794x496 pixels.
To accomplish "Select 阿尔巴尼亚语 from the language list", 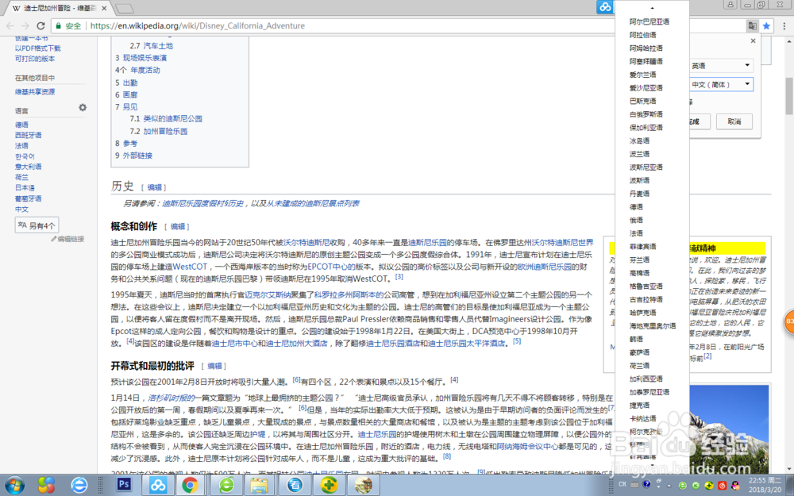I will click(x=649, y=21).
